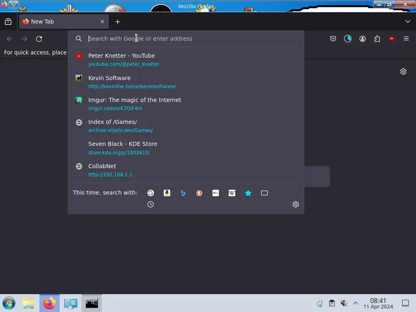This screenshot has width=416, height=312.
Task: Open system settings taskbar icon
Action: (x=71, y=303)
